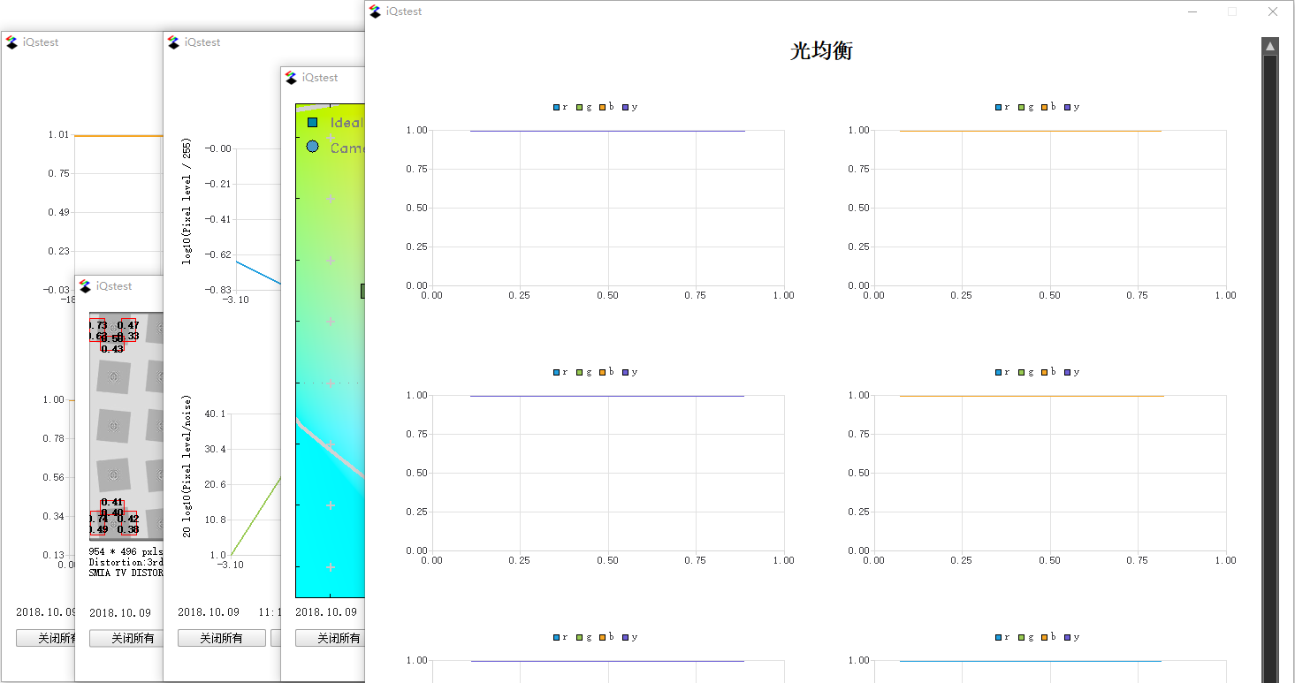Click the 'Distortion:3rd' text line
The height and width of the screenshot is (683, 1295).
[x=126, y=563]
